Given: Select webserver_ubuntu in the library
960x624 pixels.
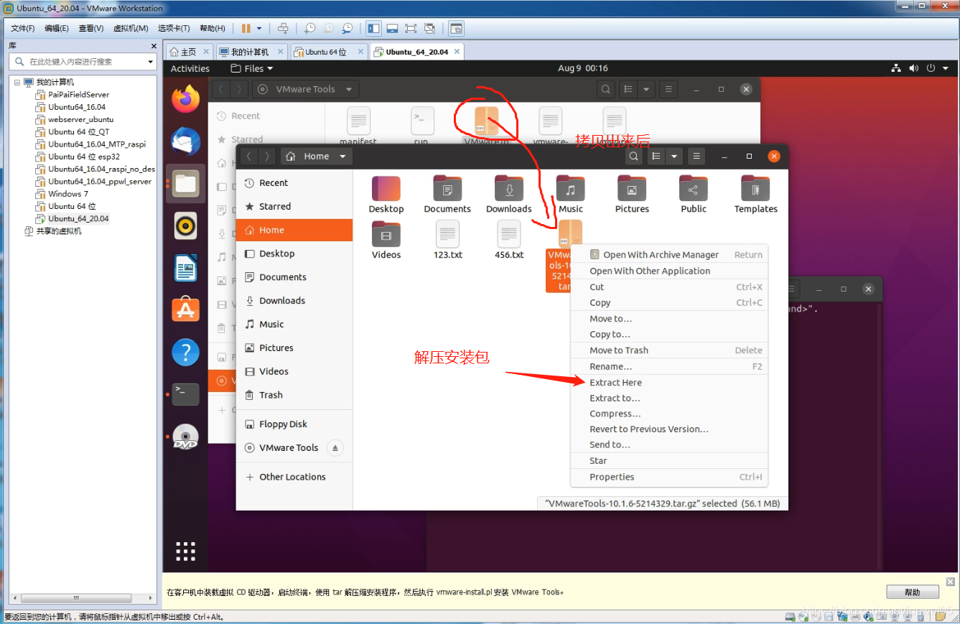Looking at the screenshot, I should click(80, 119).
